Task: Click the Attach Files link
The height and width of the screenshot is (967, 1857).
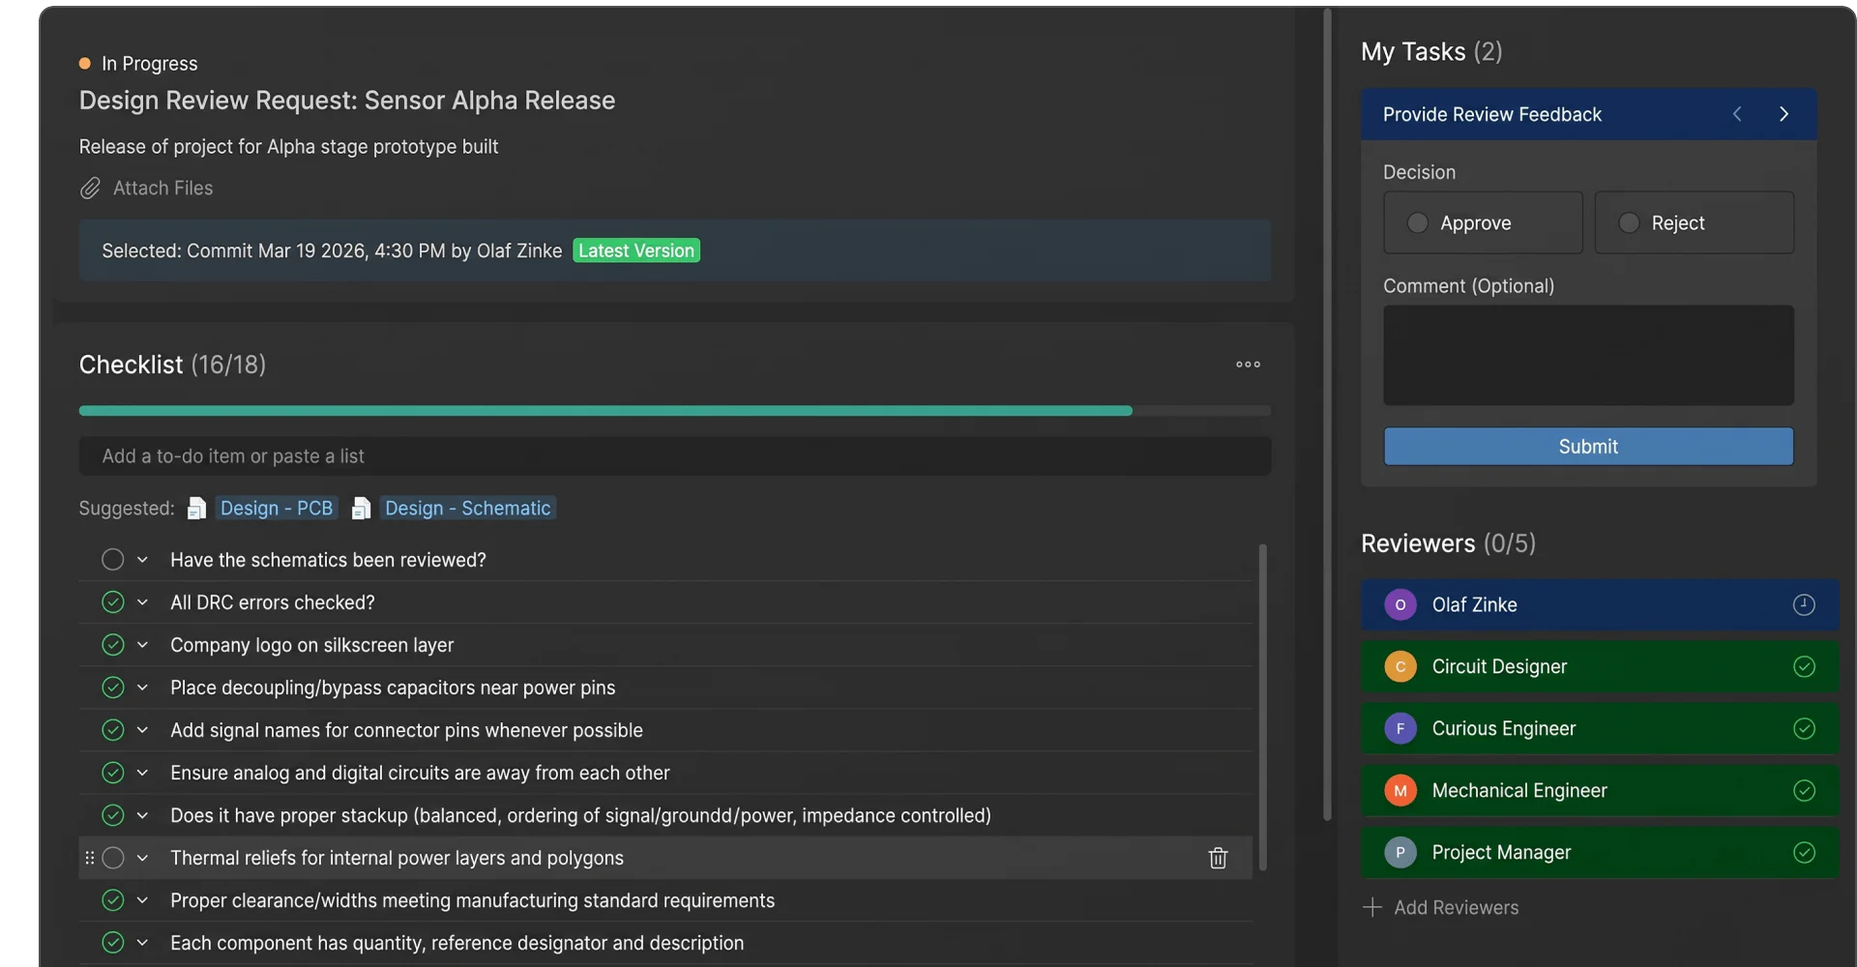Action: (x=162, y=189)
